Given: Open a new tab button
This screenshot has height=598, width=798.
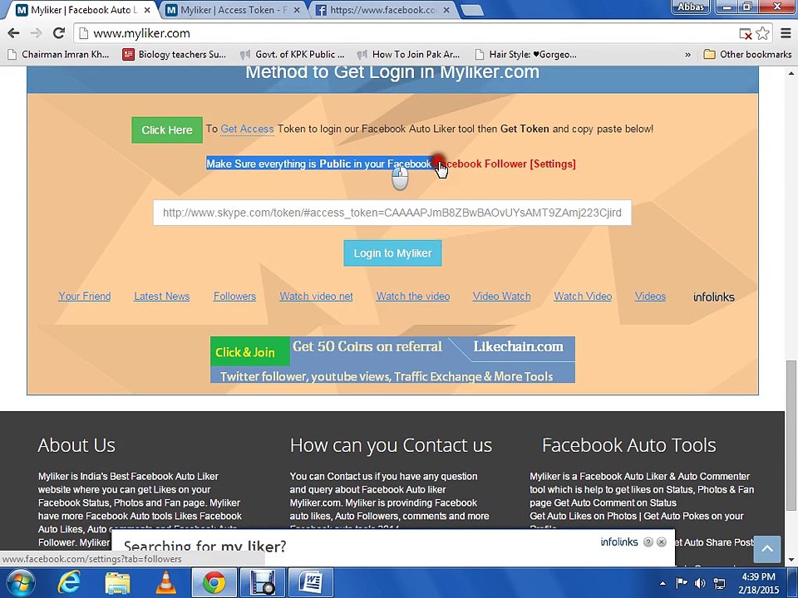Looking at the screenshot, I should 472,10.
